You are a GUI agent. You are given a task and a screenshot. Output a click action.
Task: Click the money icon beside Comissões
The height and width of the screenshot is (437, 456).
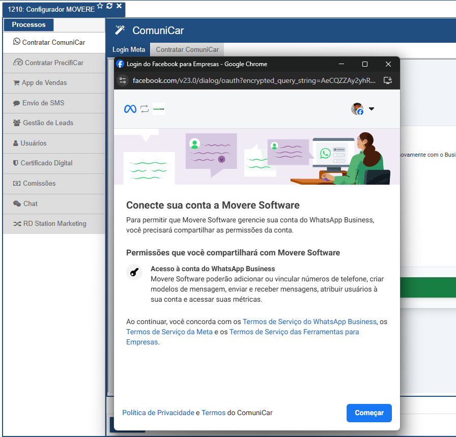coord(17,183)
